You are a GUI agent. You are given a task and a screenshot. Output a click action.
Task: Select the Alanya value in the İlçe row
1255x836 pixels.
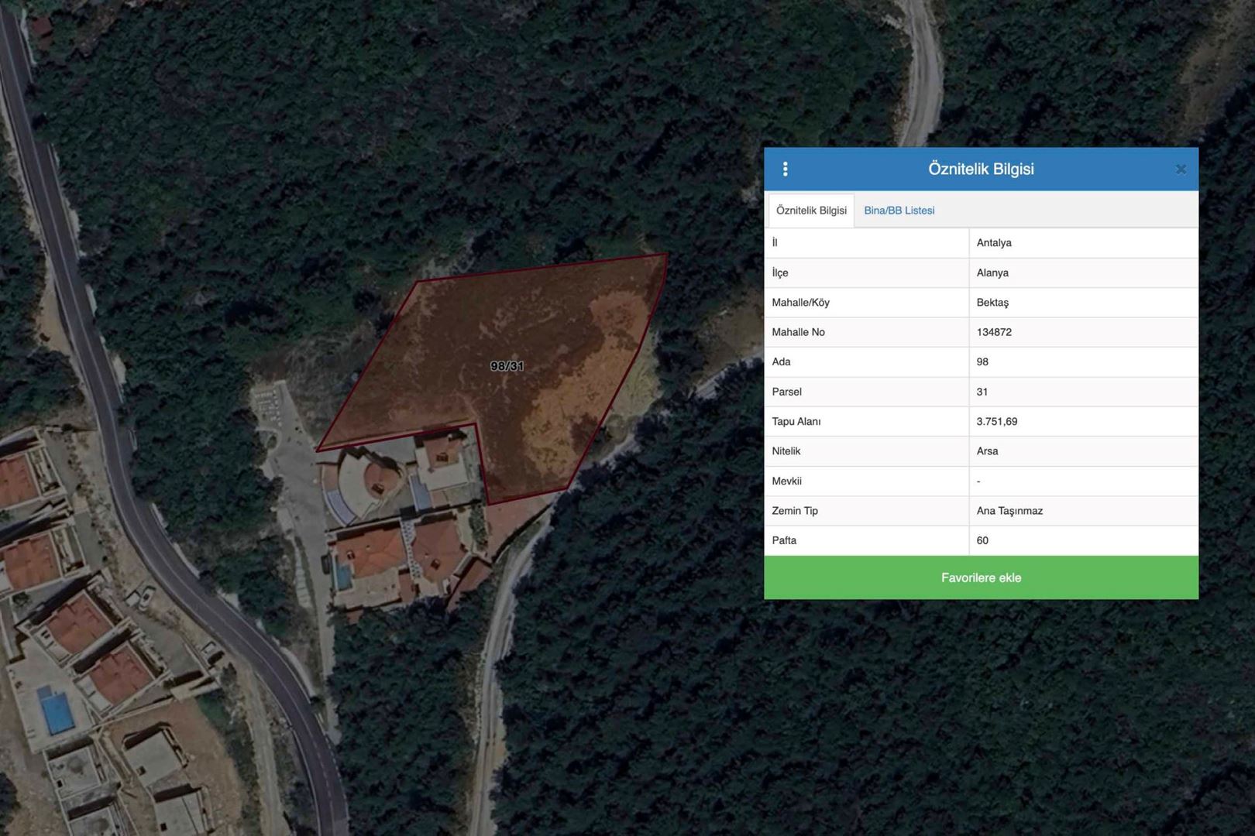click(992, 273)
